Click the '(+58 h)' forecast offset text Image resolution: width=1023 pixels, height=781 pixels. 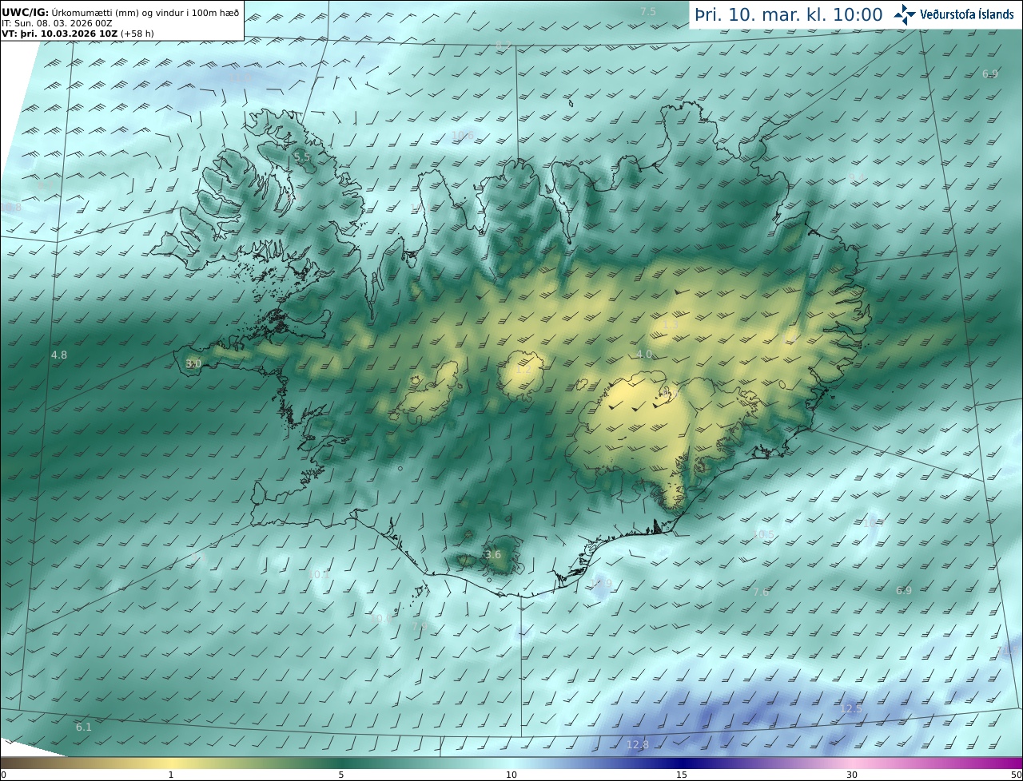[x=137, y=34]
